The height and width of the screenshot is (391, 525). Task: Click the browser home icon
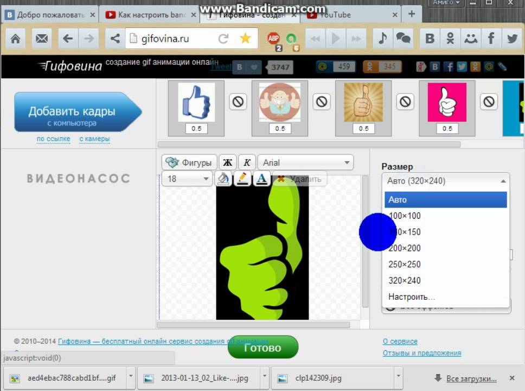click(15, 39)
